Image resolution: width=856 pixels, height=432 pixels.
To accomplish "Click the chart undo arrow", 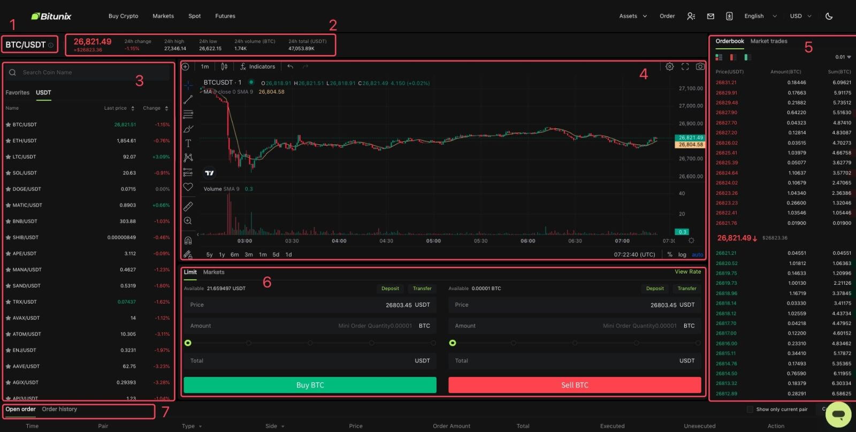I will (x=290, y=67).
